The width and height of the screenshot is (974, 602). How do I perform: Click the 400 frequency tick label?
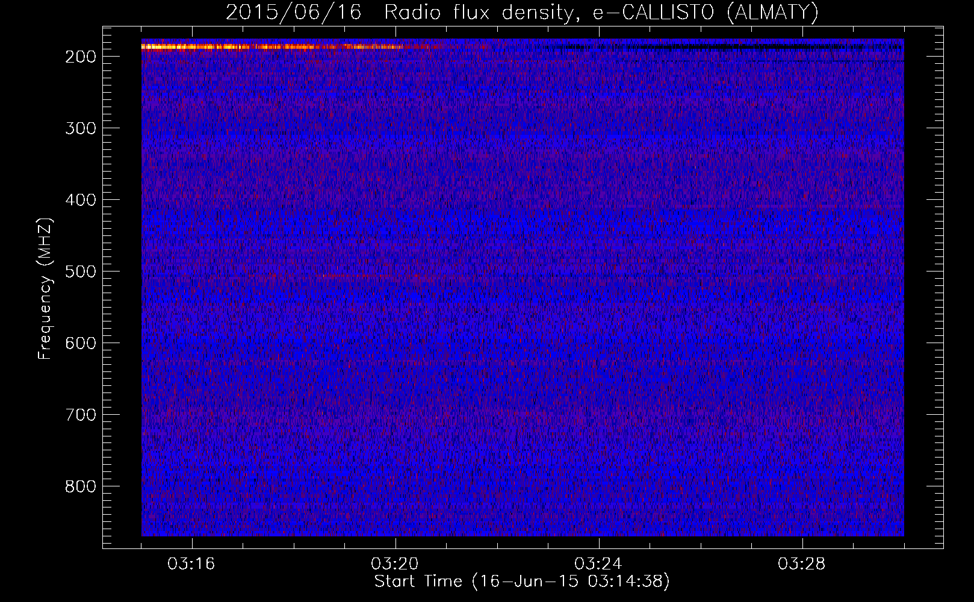tap(80, 200)
